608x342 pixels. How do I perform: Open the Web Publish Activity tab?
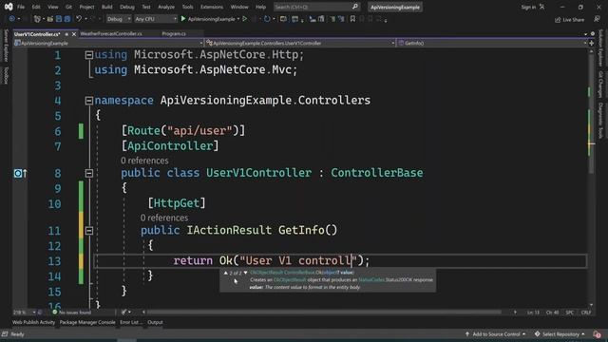34,322
